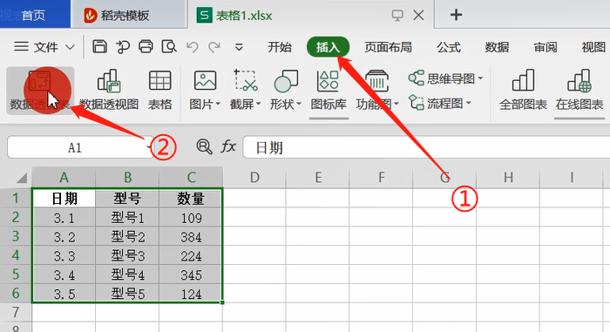The image size is (610, 332).
Task: Open the 视图 ribbon tab
Action: point(593,47)
